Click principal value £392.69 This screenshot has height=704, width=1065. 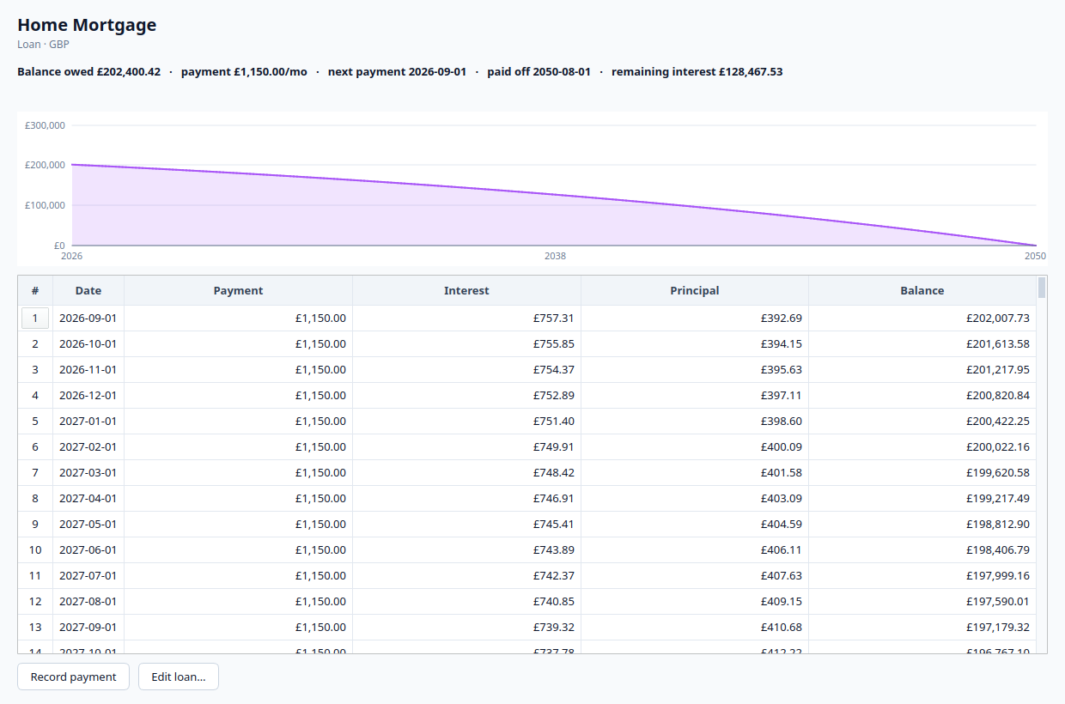782,319
